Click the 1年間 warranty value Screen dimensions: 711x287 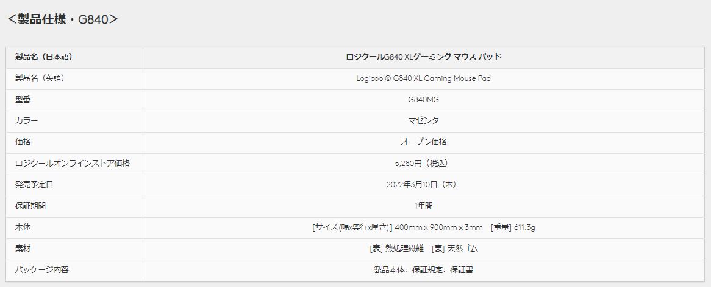[x=423, y=206]
